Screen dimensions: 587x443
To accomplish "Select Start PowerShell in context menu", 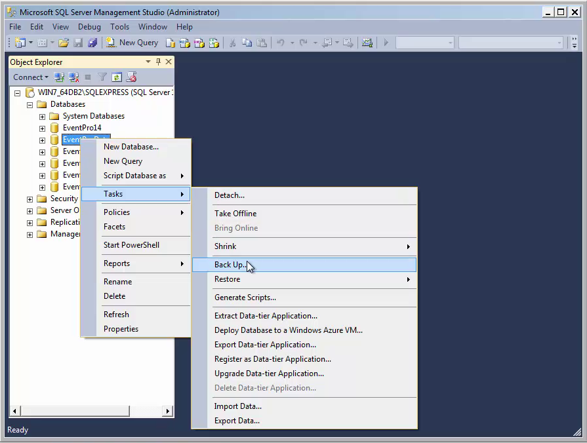I will click(136, 245).
